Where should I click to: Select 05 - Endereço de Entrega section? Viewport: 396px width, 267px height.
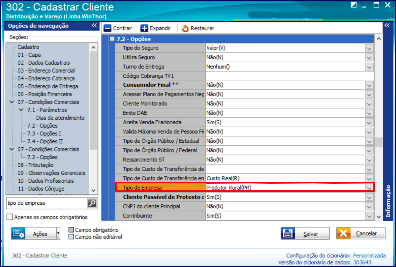click(48, 86)
